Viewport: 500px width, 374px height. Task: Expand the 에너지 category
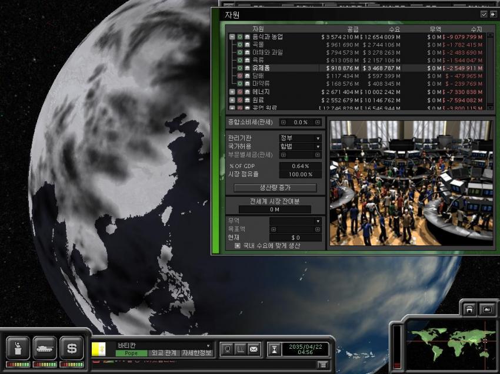pos(232,92)
